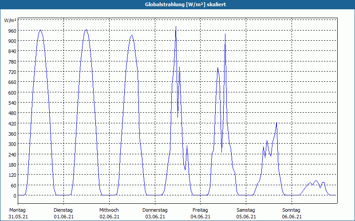Click the date 31.05.21

[x=18, y=217]
